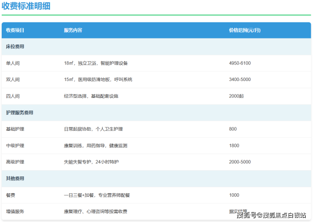Select the 价格范围(元/月) column header
This screenshot has height=222, width=313.
pos(244,30)
